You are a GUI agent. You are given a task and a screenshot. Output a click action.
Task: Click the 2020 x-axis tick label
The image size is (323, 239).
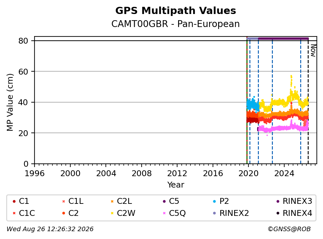click(248, 174)
